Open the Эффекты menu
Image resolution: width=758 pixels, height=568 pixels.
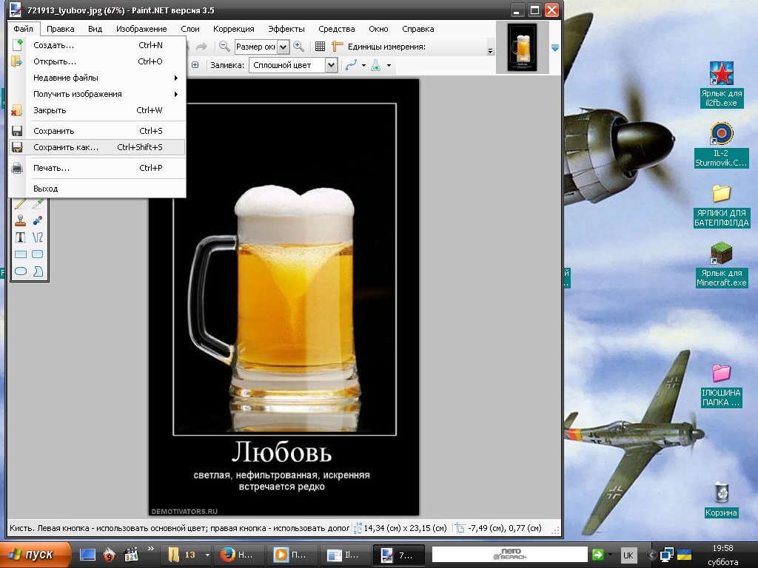[x=286, y=29]
